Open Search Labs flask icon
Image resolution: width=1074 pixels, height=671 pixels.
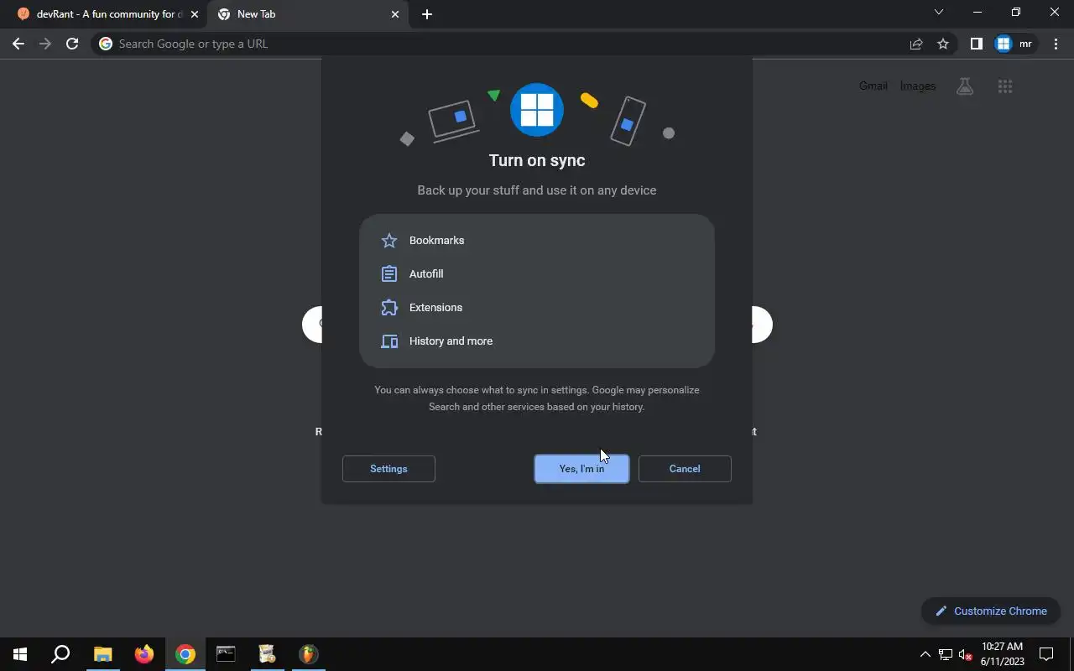coord(965,86)
